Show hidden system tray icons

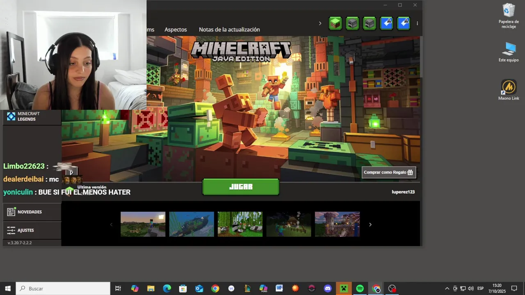pyautogui.click(x=447, y=288)
